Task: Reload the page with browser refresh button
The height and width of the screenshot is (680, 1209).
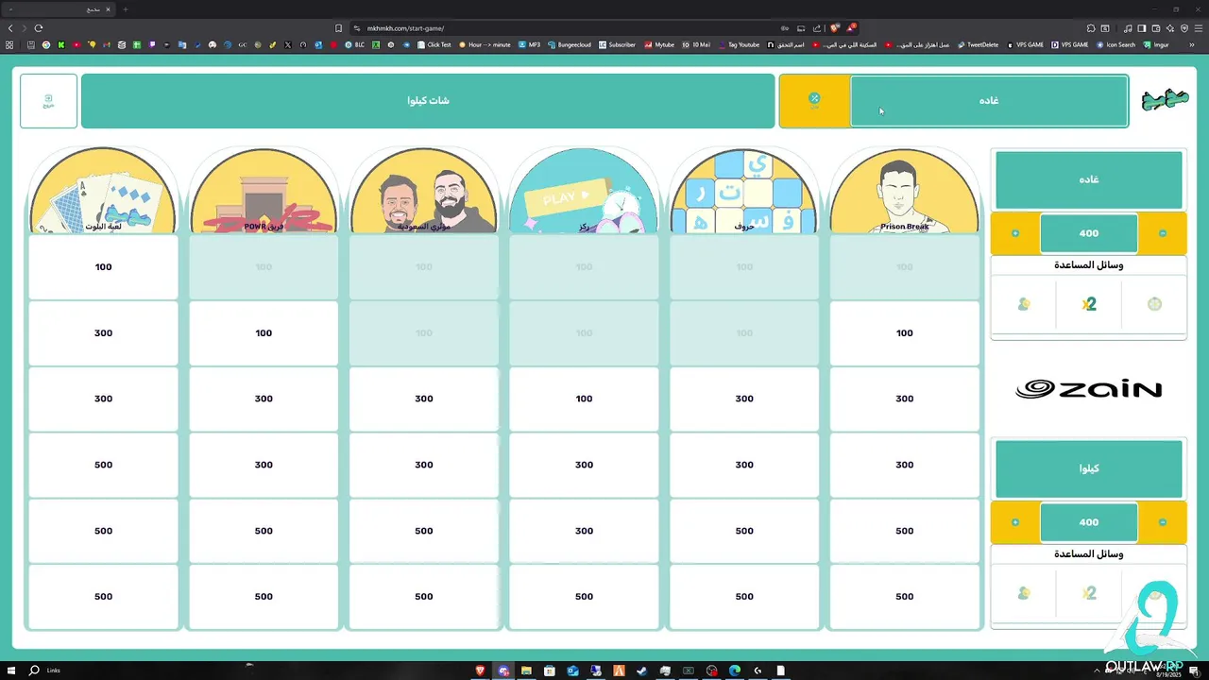Action: [x=39, y=28]
